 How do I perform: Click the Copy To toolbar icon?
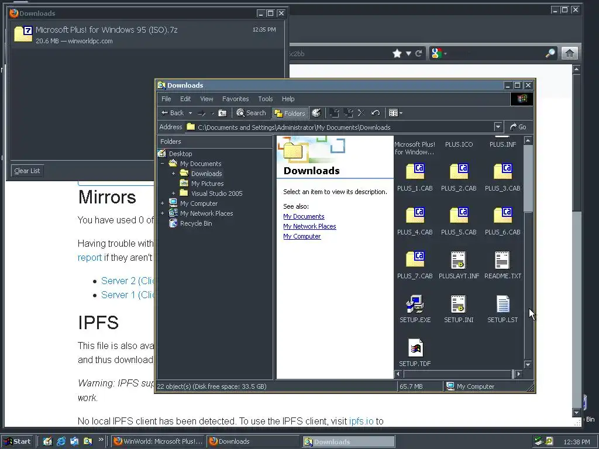coord(348,113)
